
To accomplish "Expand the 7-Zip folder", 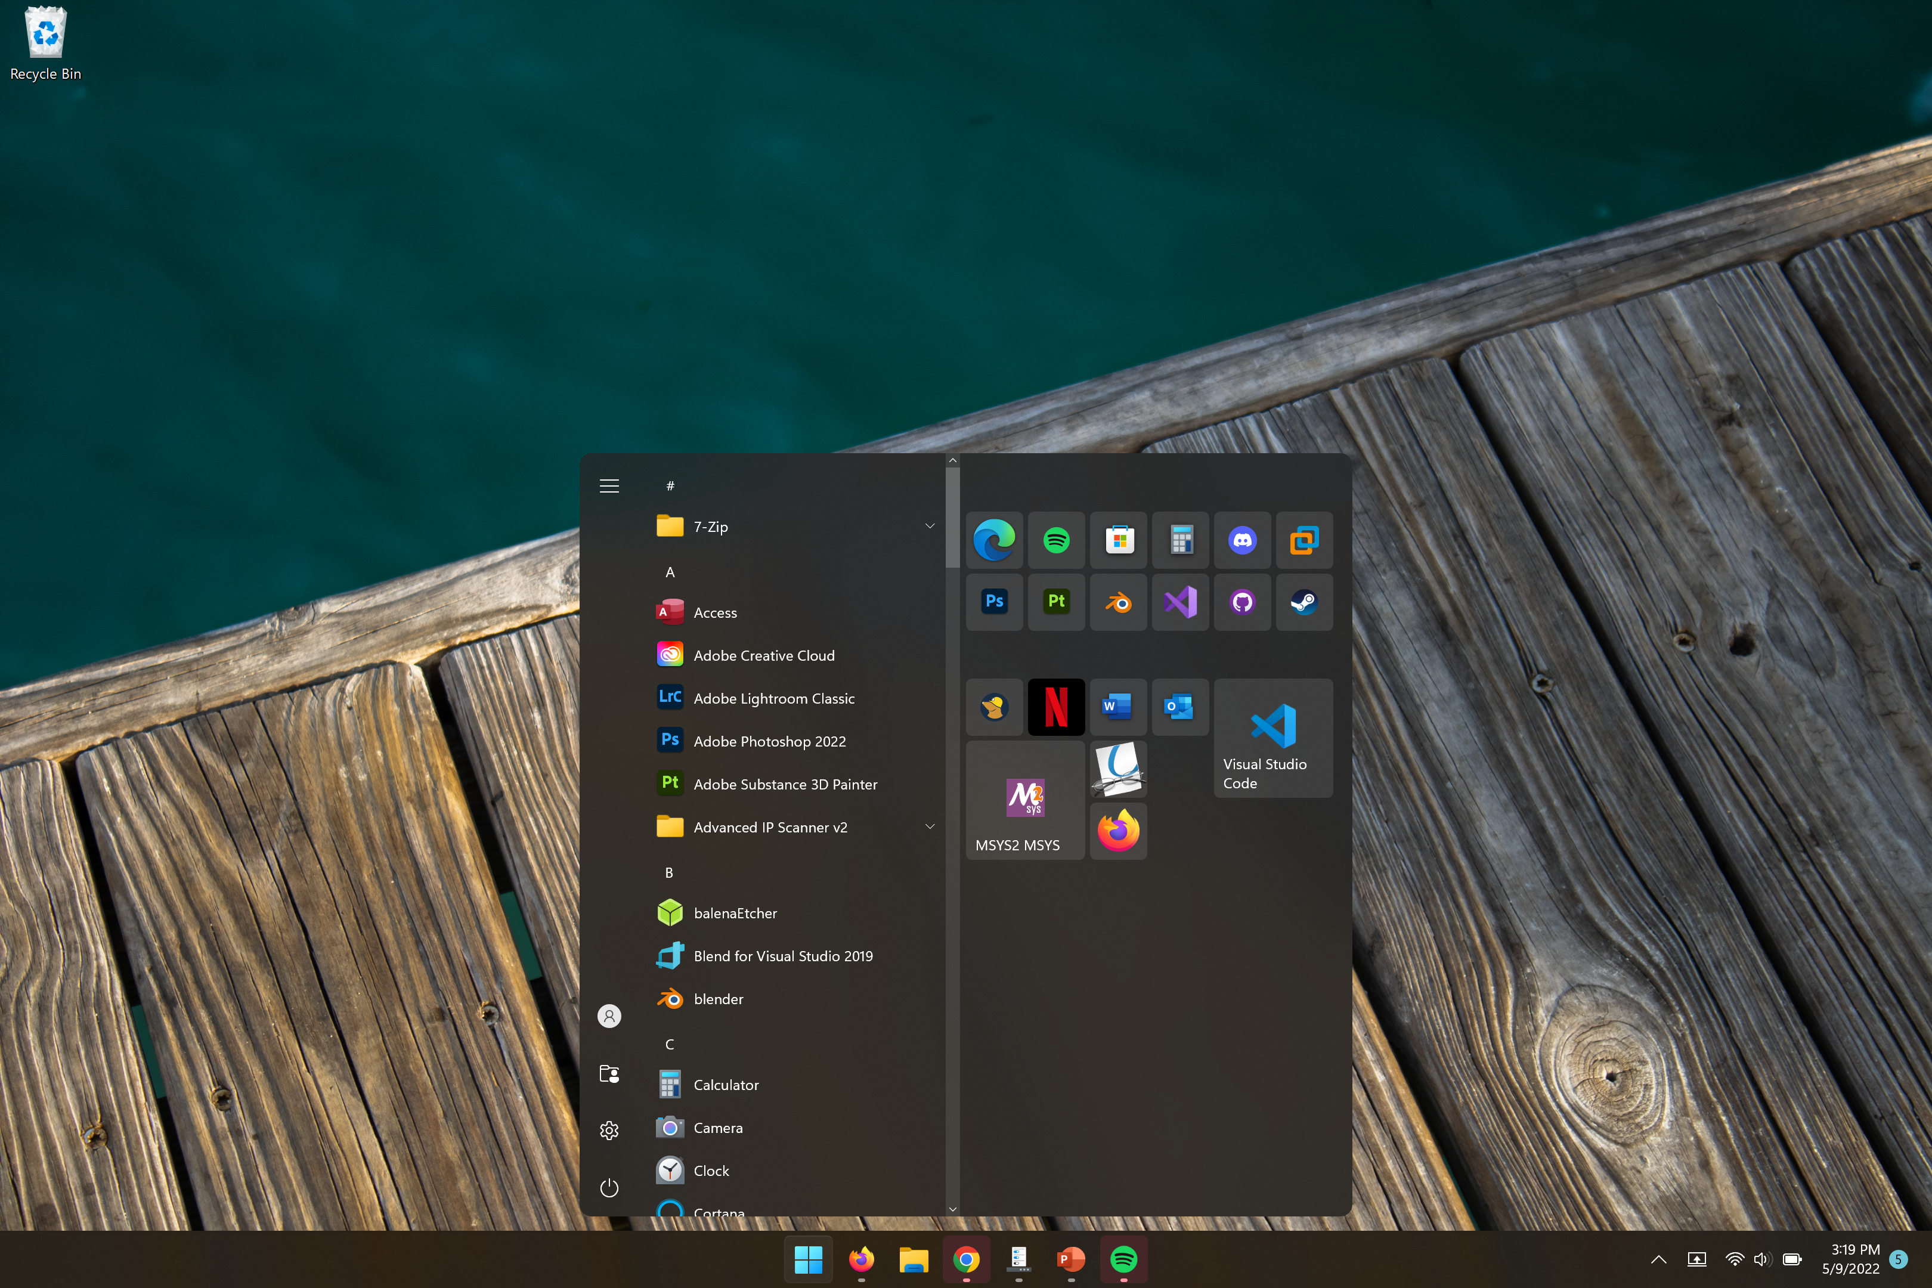I will (929, 527).
